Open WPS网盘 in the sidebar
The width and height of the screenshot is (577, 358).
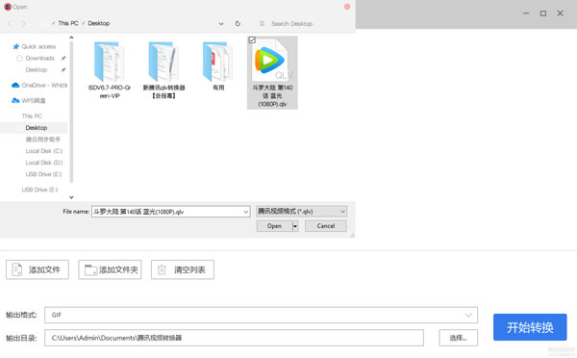33,100
